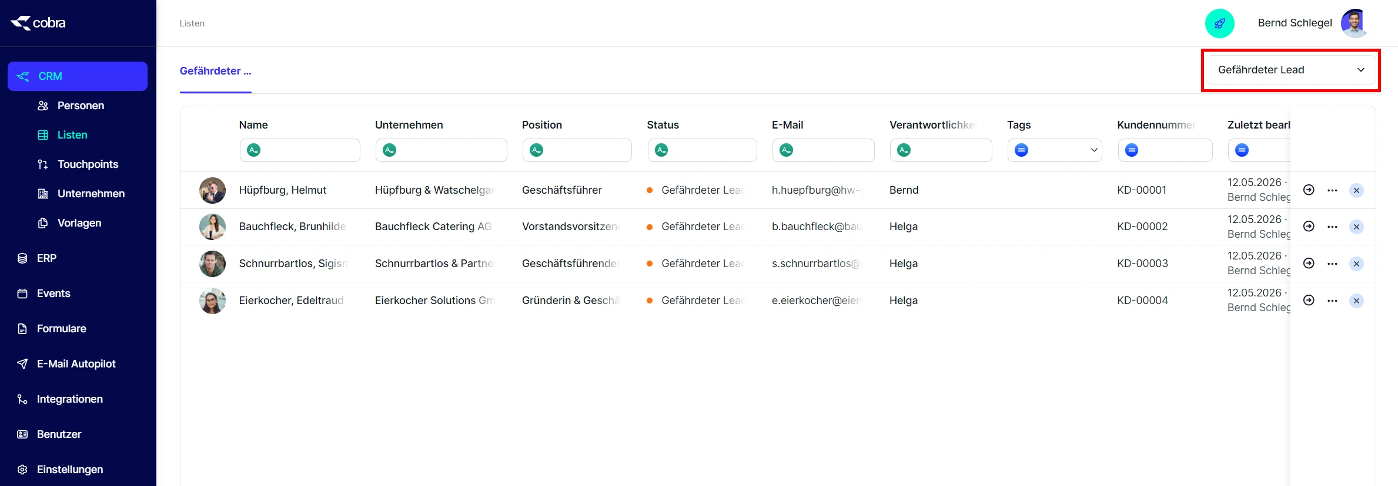Screen dimensions: 1398x486
Task: Remove Bauchfleck, Brunhilde from the list
Action: [1356, 227]
